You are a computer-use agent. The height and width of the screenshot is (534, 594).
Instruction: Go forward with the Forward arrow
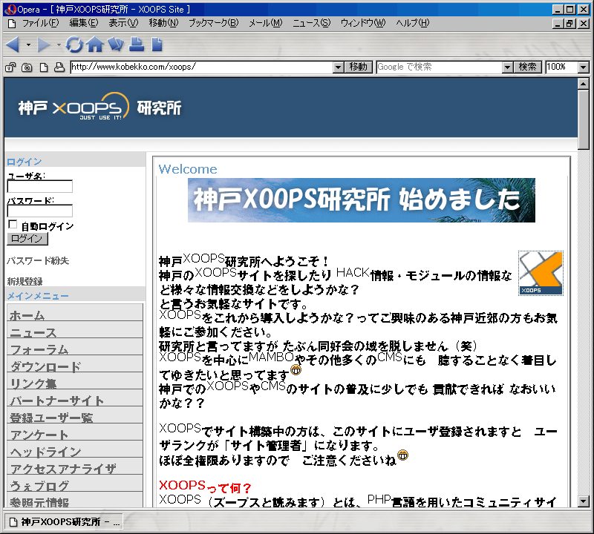pos(44,45)
